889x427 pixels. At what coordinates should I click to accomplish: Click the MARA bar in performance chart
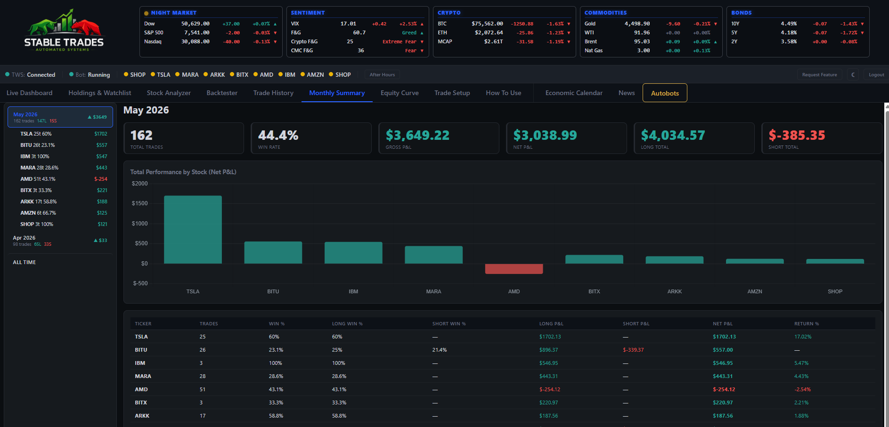[x=434, y=255]
